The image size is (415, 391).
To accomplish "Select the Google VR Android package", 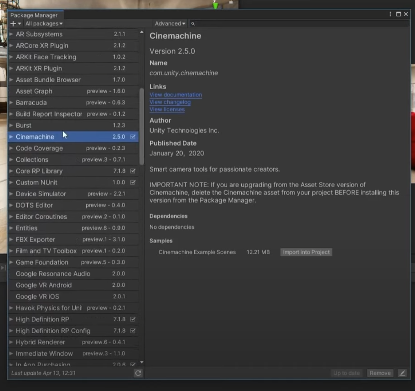I will 73,285.
